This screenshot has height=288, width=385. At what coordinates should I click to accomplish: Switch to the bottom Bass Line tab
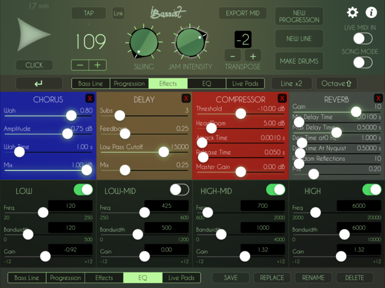coord(27,278)
